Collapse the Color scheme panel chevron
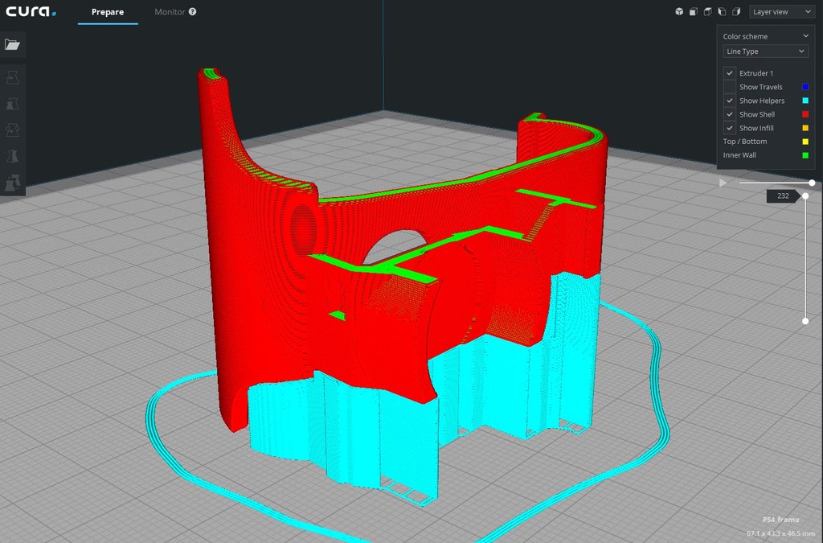Screen dimensions: 823x543 pyautogui.click(x=805, y=36)
